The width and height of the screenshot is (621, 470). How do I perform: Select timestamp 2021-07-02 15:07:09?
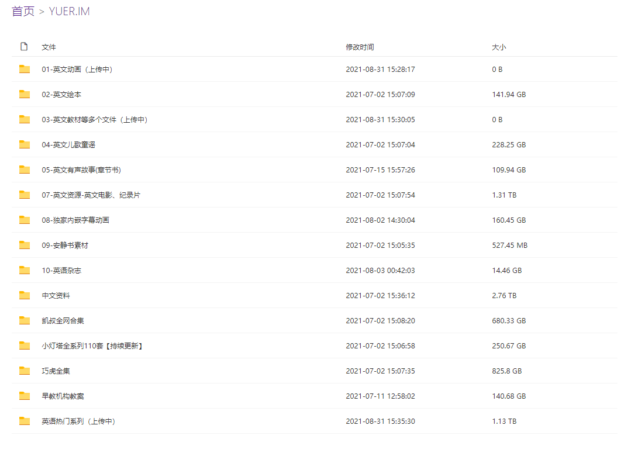click(380, 95)
